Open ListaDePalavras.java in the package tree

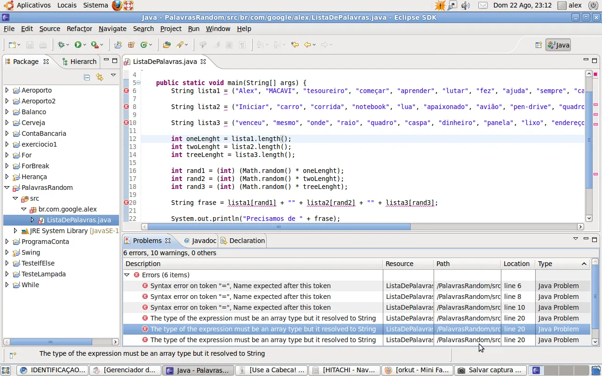(79, 220)
